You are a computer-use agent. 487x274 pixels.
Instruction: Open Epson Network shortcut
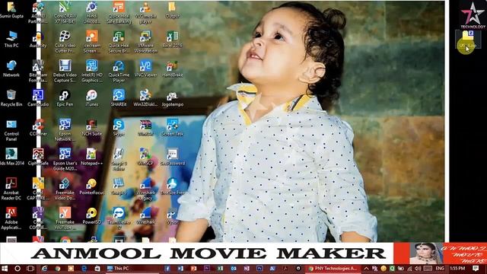coord(65,130)
